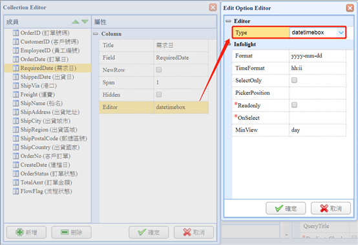Click the 新增 add button
The height and width of the screenshot is (245, 358).
click(x=26, y=232)
